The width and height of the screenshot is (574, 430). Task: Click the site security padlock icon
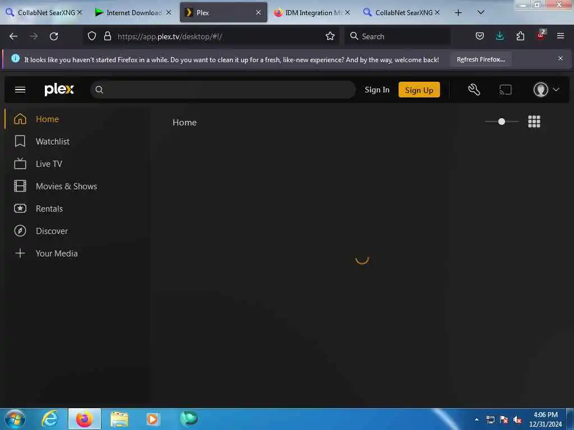[107, 36]
